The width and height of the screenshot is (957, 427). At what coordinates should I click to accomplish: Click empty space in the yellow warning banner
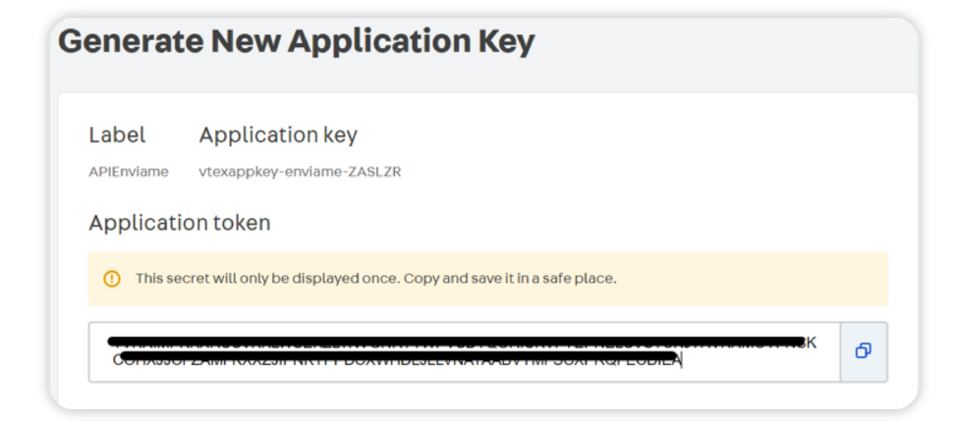click(x=747, y=279)
